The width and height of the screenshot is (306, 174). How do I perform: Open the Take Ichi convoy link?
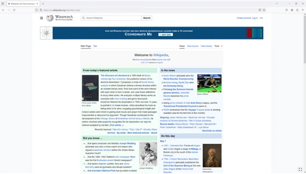pos(120,129)
